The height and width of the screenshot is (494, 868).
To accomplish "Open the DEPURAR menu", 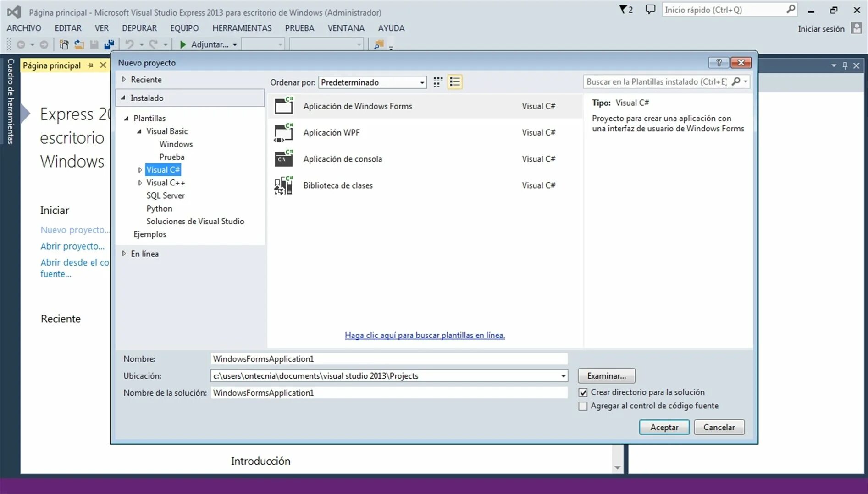I will point(139,28).
